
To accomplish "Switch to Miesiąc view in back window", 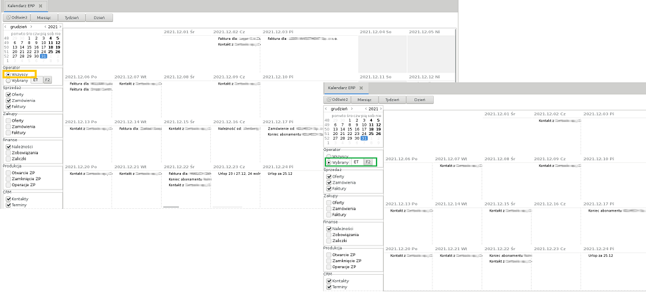I will pyautogui.click(x=44, y=18).
